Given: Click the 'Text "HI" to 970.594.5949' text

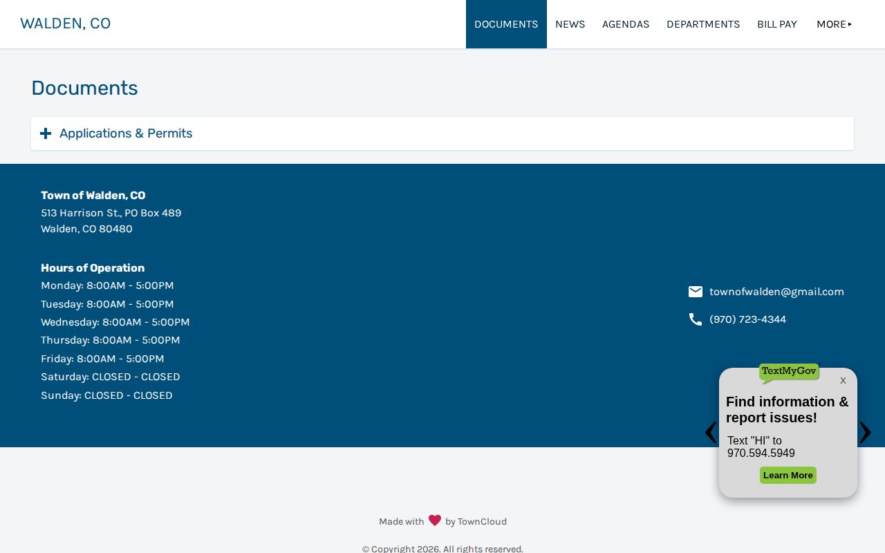Looking at the screenshot, I should pyautogui.click(x=761, y=447).
